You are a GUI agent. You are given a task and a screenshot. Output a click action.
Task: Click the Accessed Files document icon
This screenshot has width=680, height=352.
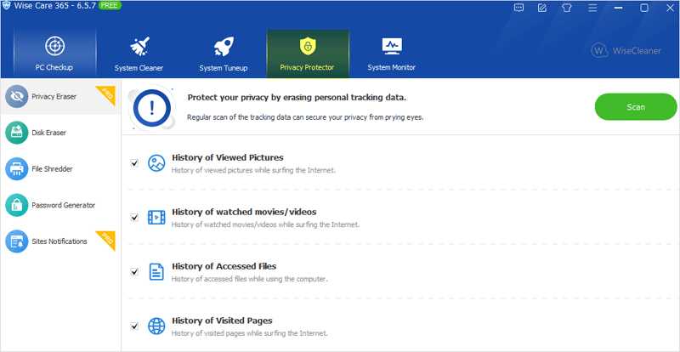[x=156, y=272]
